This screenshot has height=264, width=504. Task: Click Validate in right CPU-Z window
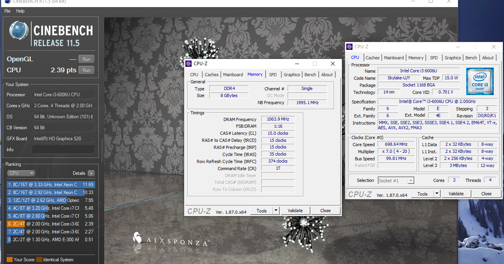456,194
